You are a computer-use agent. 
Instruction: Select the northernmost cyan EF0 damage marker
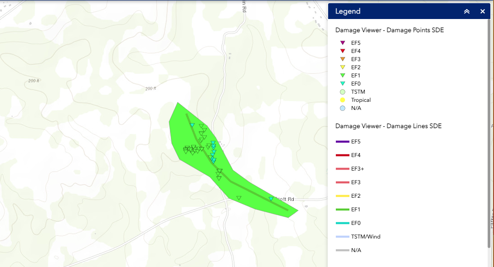tap(192, 125)
